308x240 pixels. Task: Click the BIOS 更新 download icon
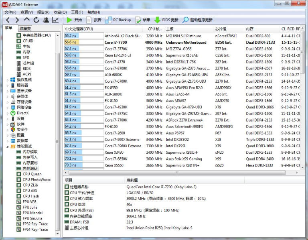[157, 20]
